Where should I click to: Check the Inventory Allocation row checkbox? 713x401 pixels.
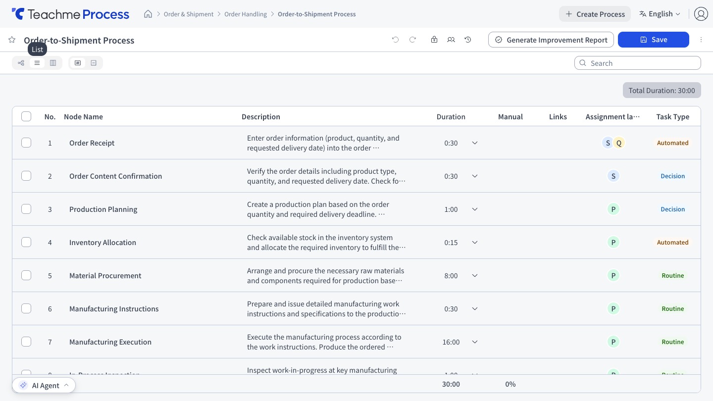(26, 242)
